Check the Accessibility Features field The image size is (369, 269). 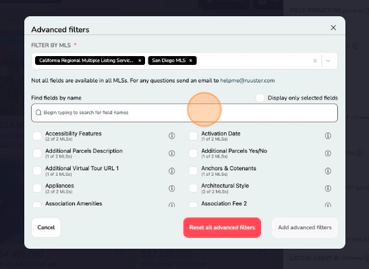37,136
